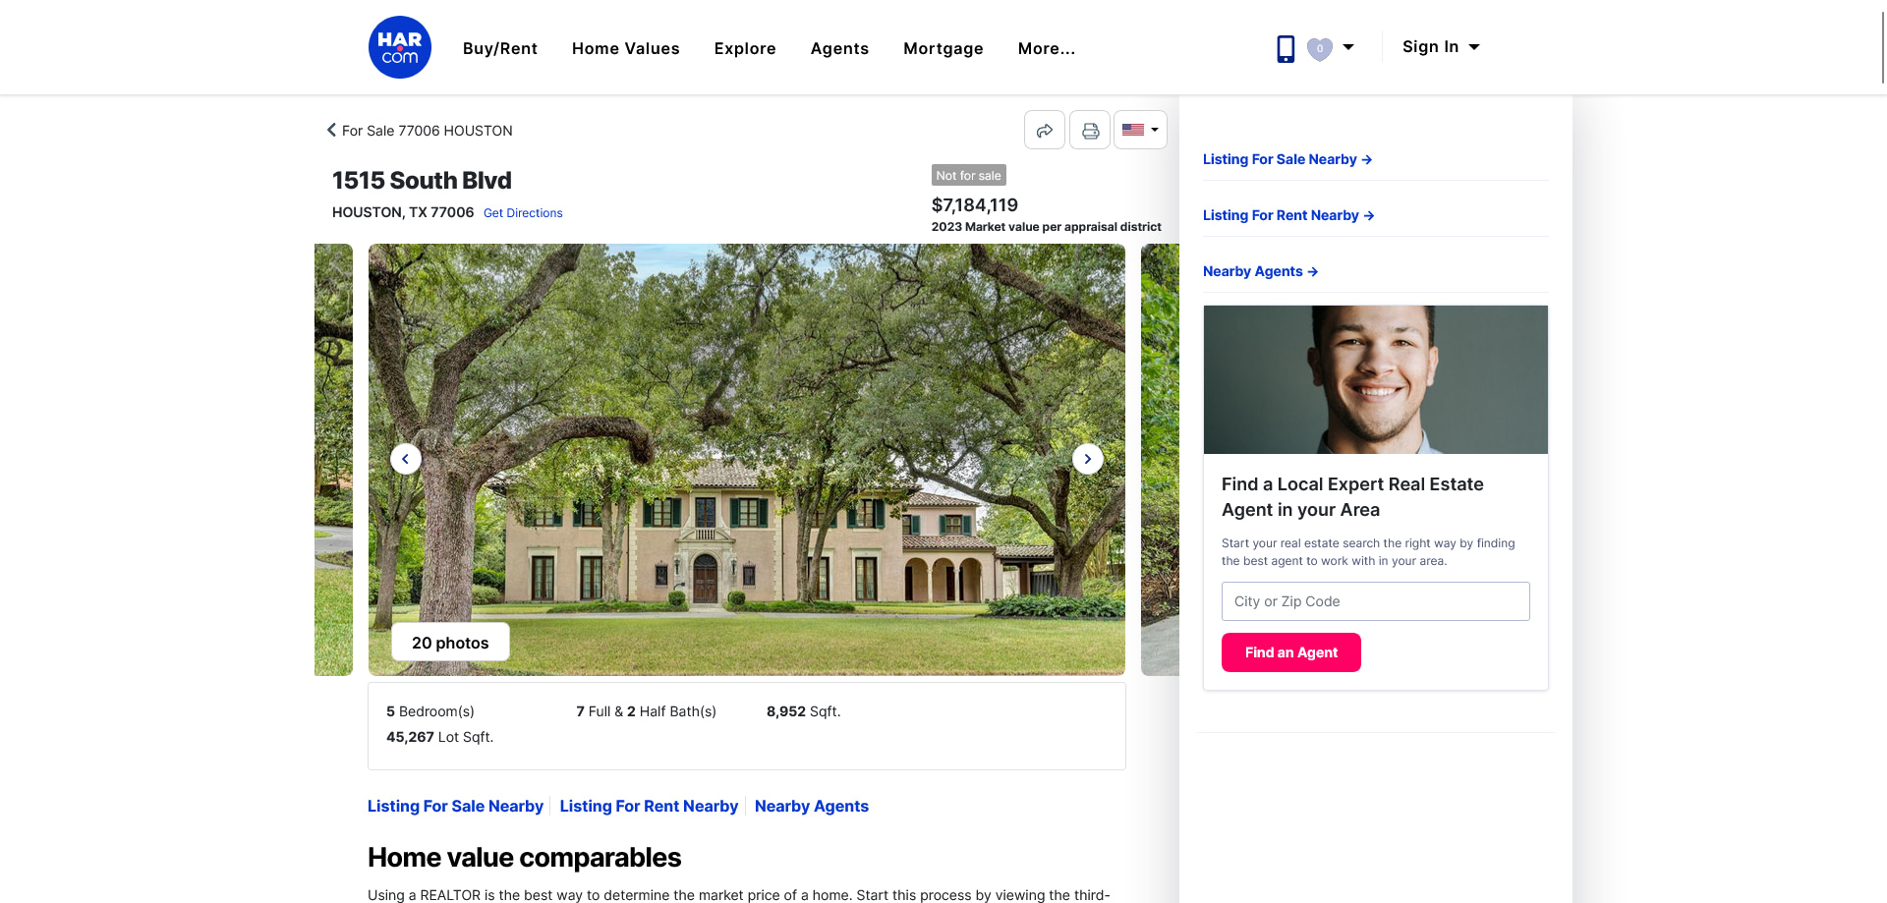Image resolution: width=1887 pixels, height=903 pixels.
Task: Click the Find an Agent button
Action: click(1291, 652)
